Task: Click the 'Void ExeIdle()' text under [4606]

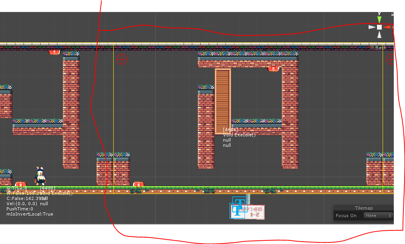Action: coord(239,135)
